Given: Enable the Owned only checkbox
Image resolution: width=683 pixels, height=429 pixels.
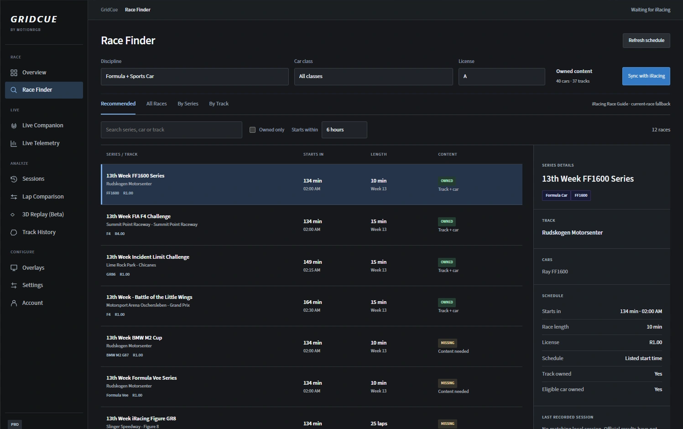Looking at the screenshot, I should (x=252, y=130).
